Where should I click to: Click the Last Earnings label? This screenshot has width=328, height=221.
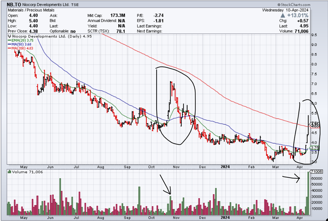point(149,26)
